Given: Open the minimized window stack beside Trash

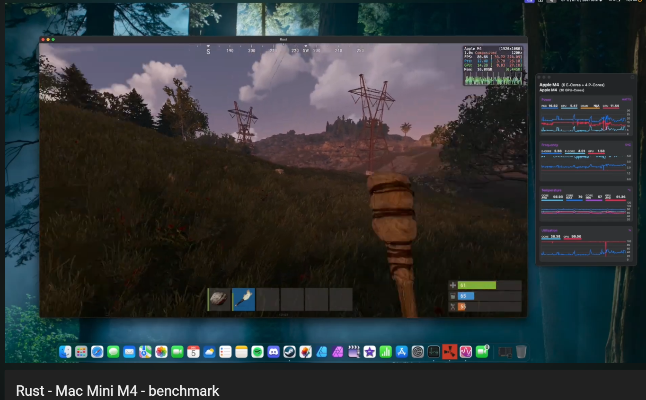Looking at the screenshot, I should point(505,352).
